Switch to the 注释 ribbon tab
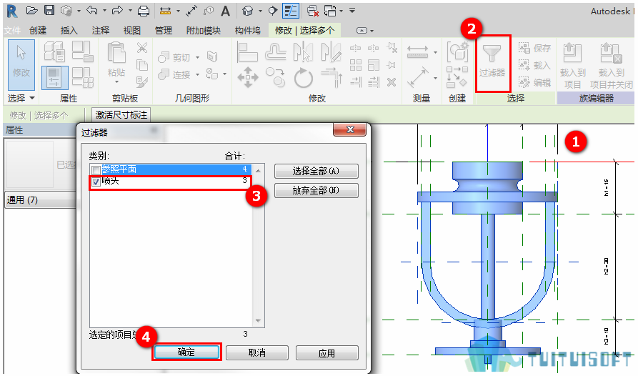The height and width of the screenshot is (376, 638). [x=101, y=31]
